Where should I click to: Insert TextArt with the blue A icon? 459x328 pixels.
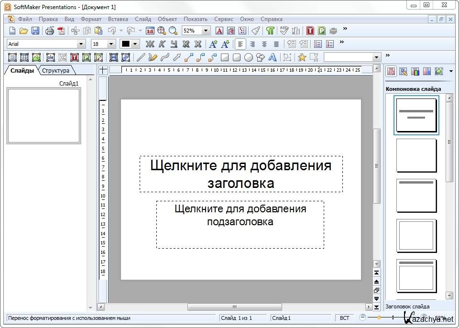(273, 57)
